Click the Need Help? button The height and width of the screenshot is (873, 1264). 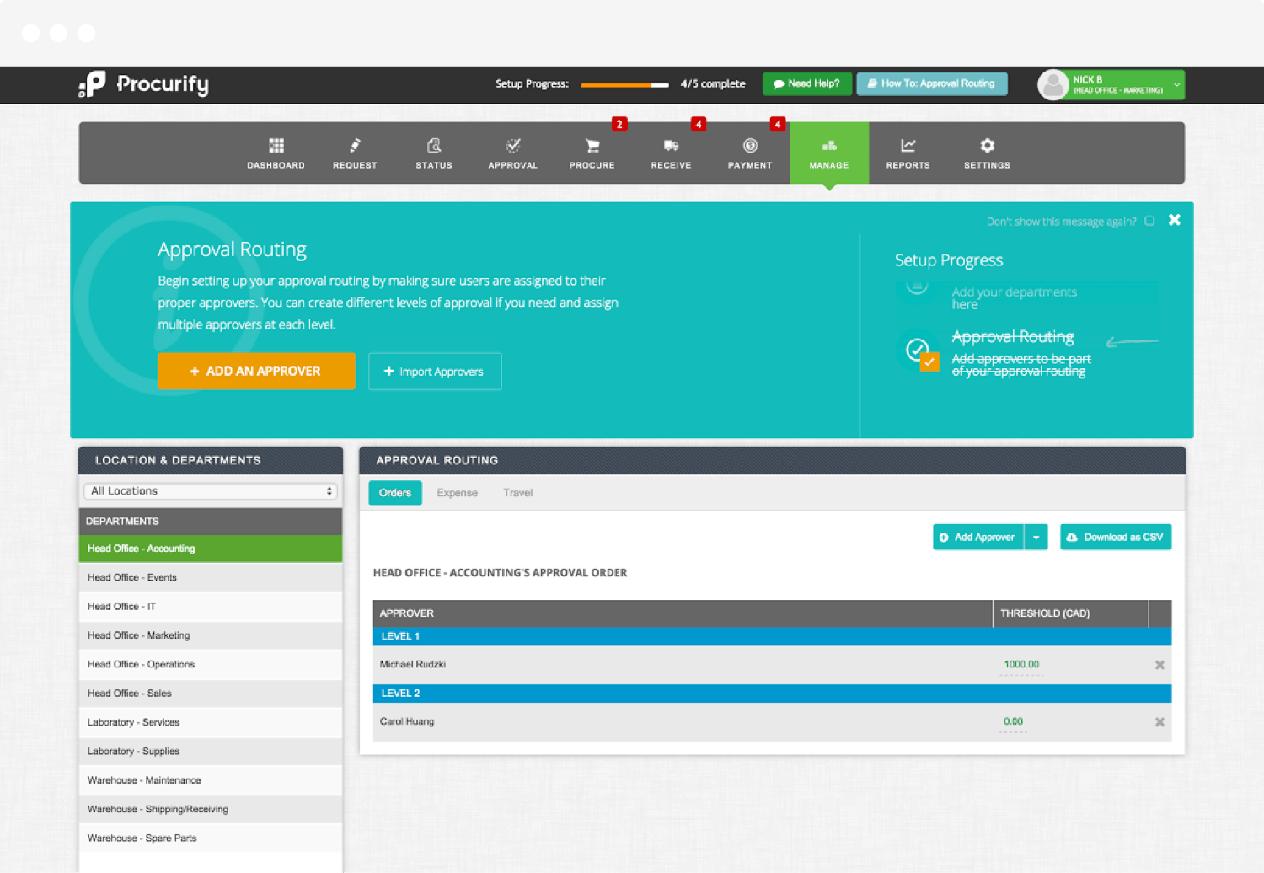pos(807,83)
